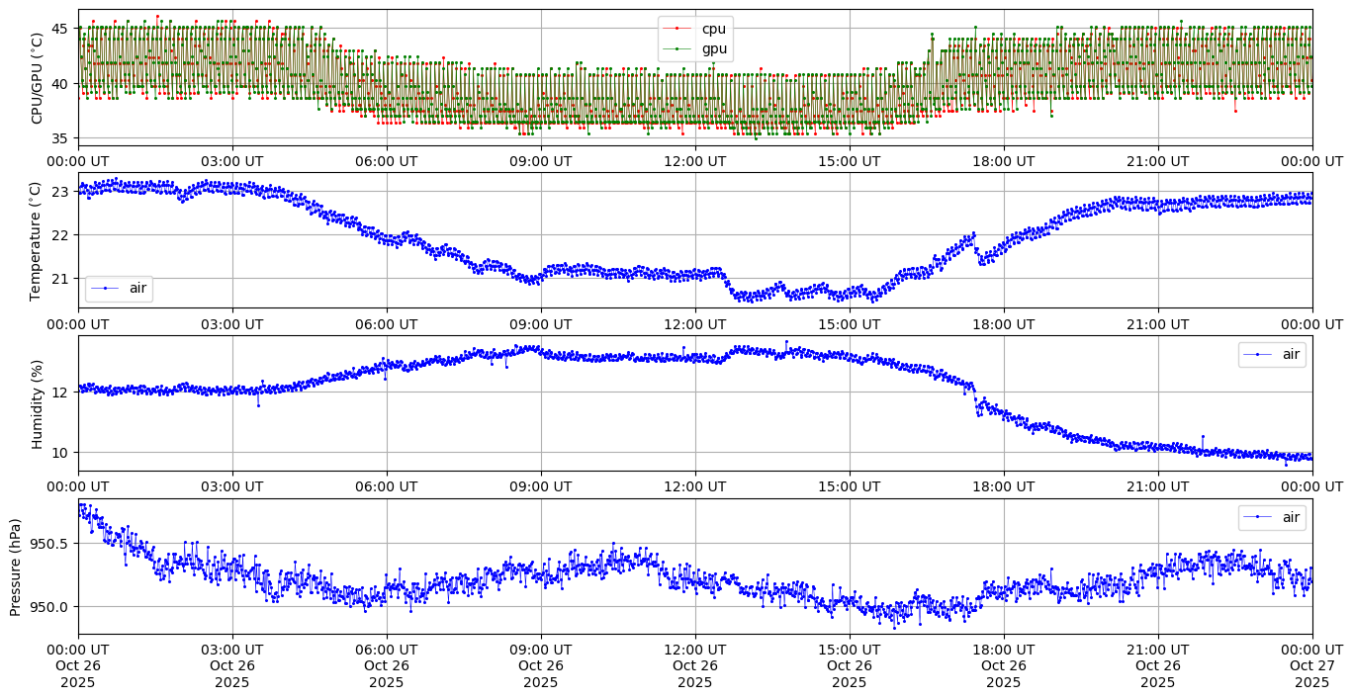Click the Humidity (%) y-axis label

[38, 403]
